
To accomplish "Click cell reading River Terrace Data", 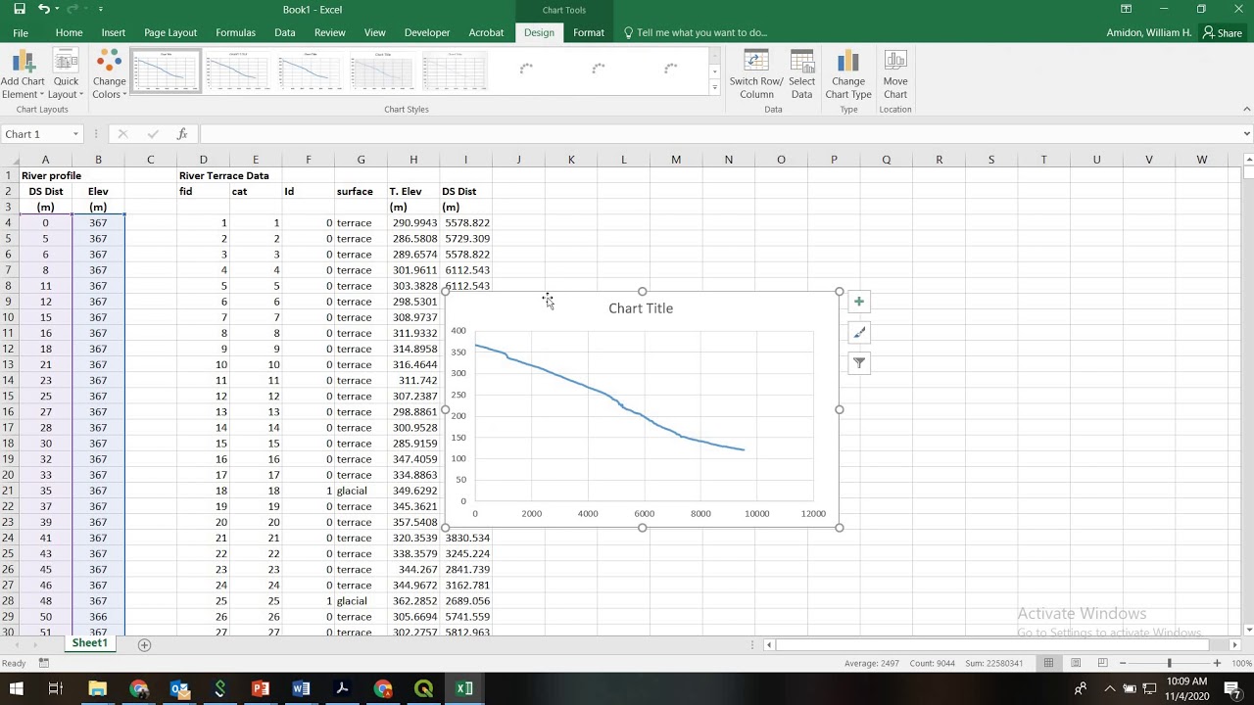I will (x=223, y=176).
